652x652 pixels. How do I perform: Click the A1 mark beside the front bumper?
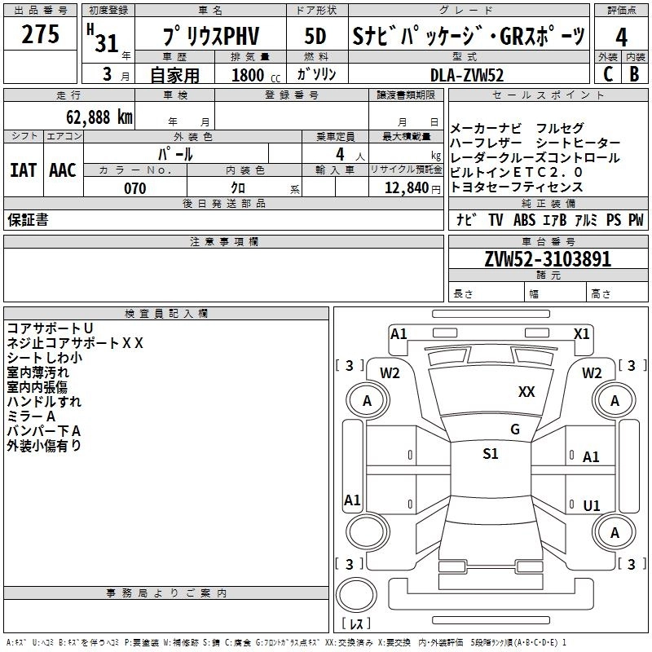[x=399, y=334]
